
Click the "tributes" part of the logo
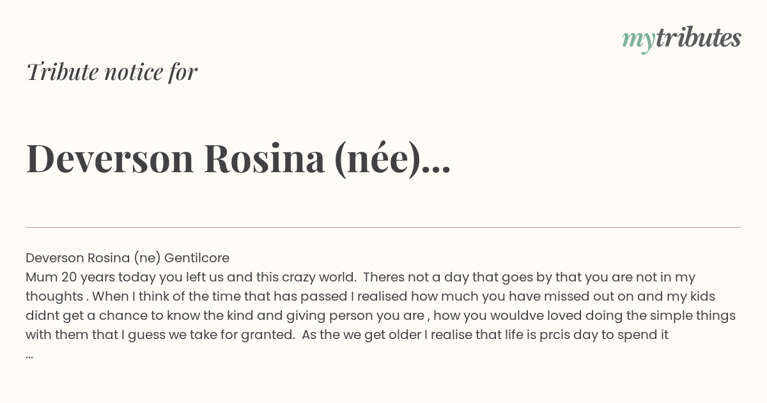click(698, 38)
